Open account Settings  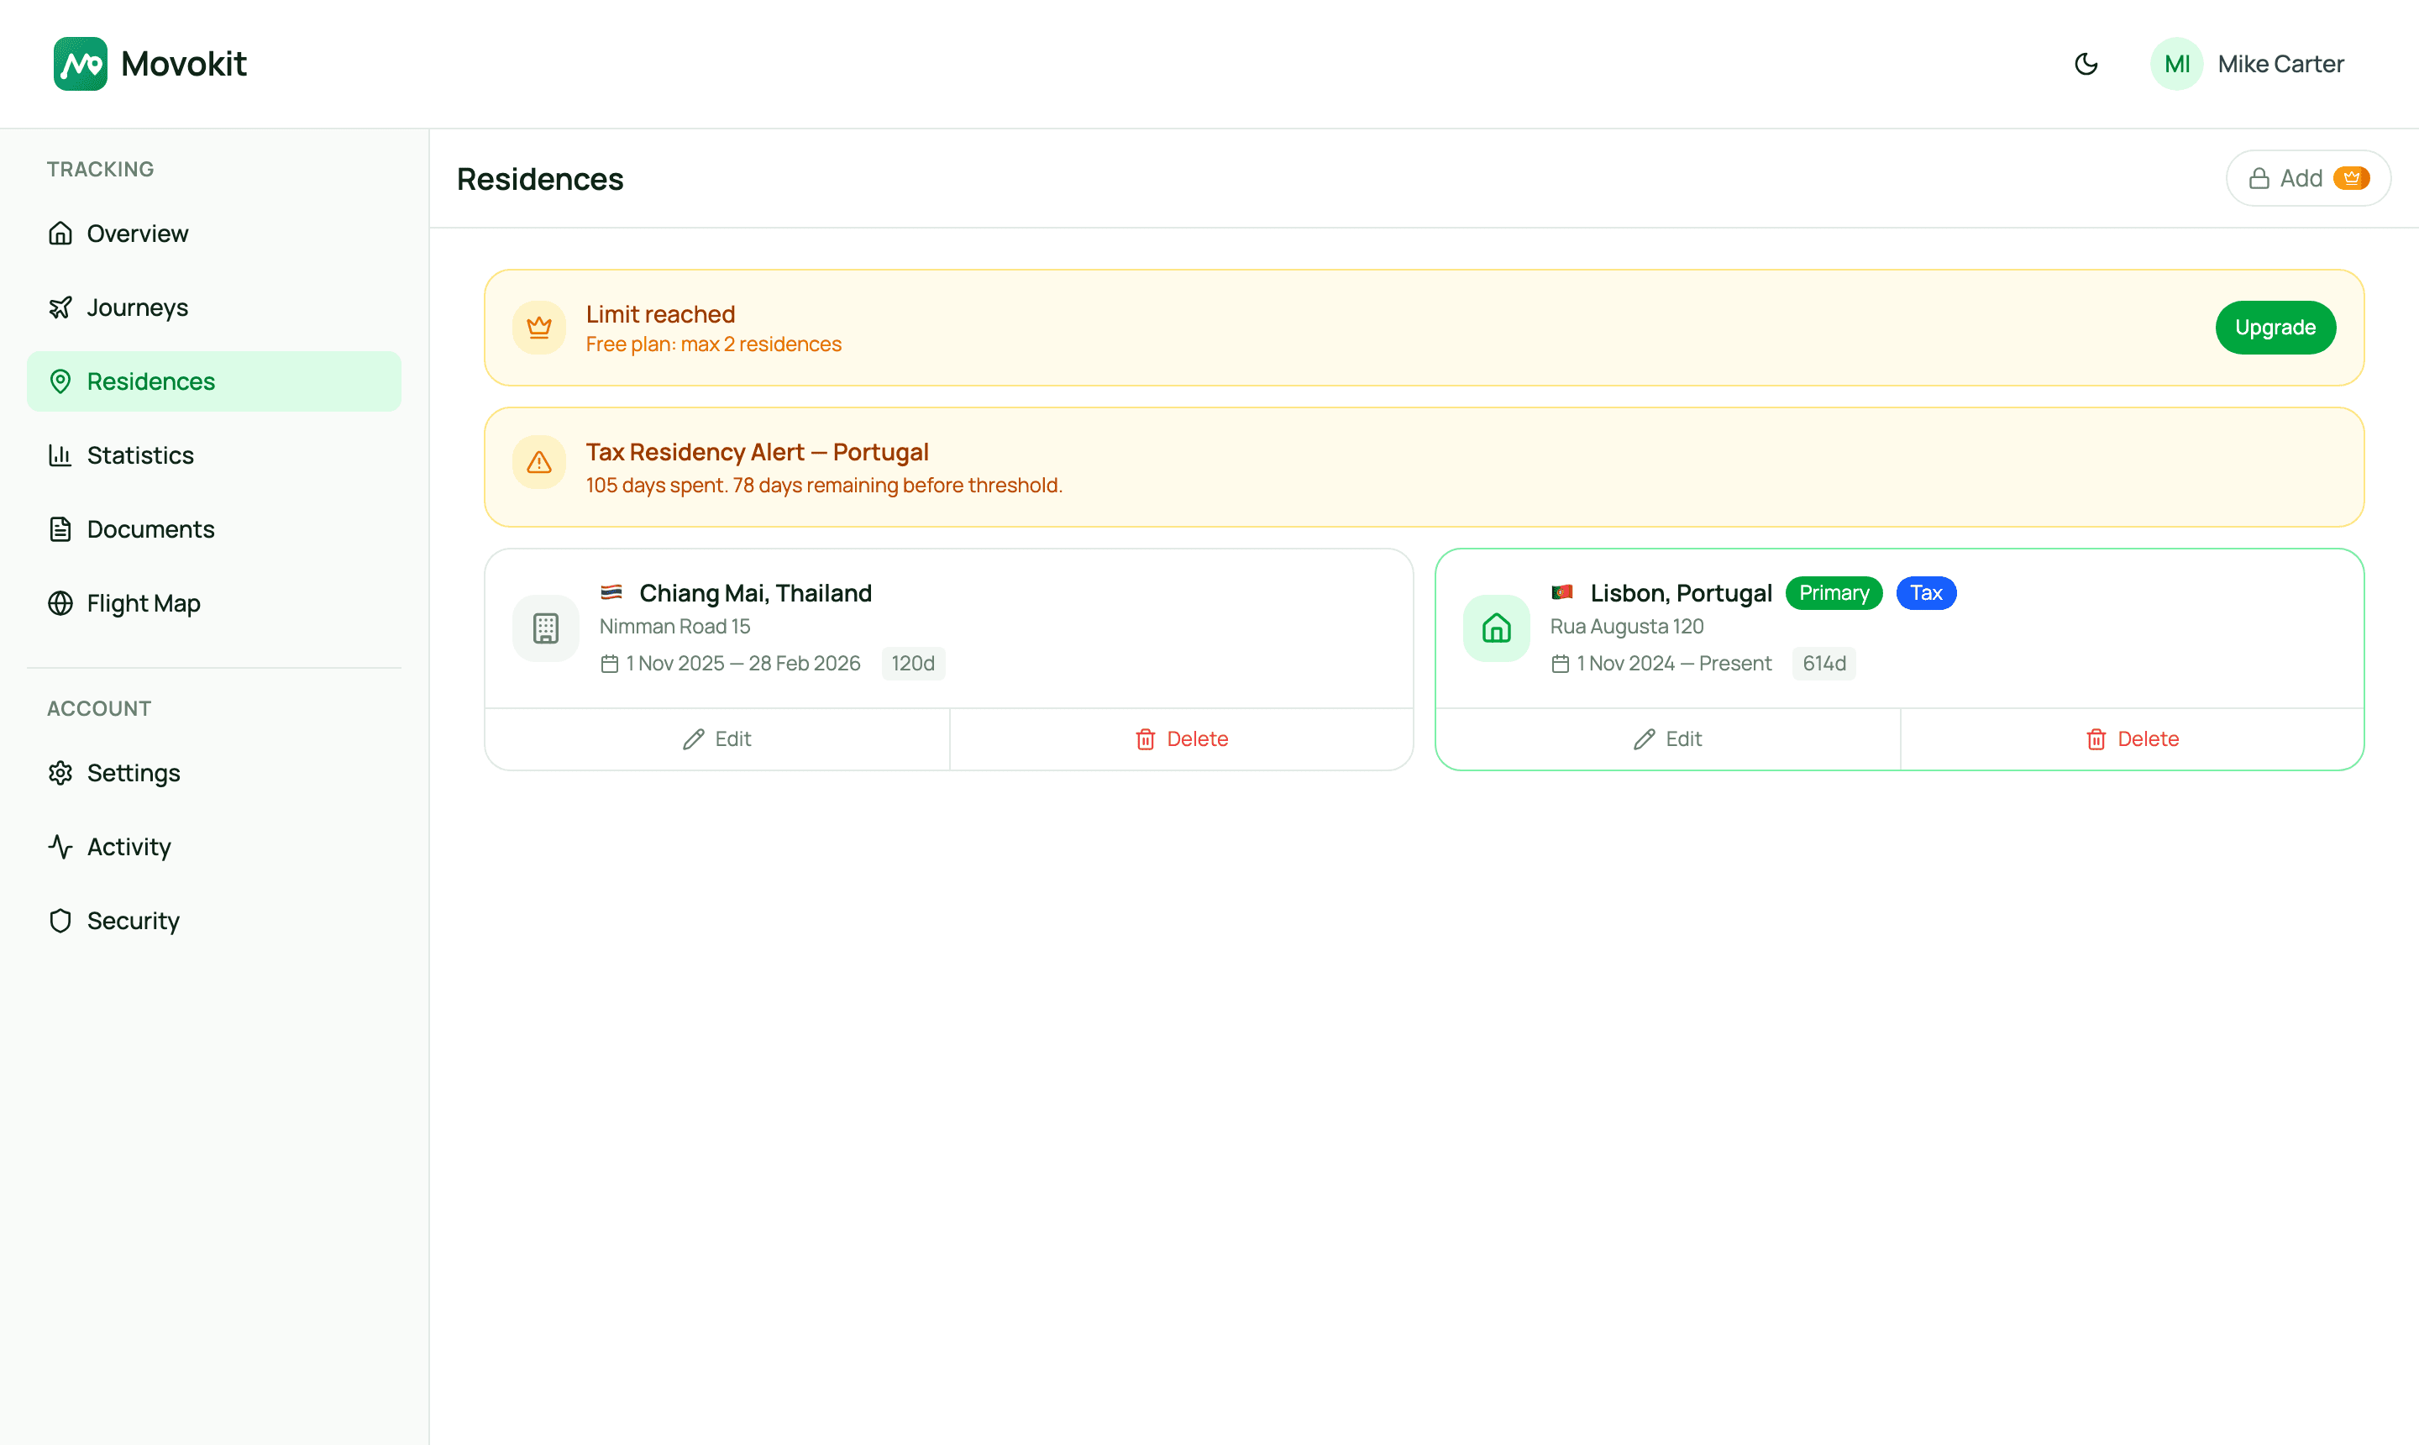(x=214, y=773)
